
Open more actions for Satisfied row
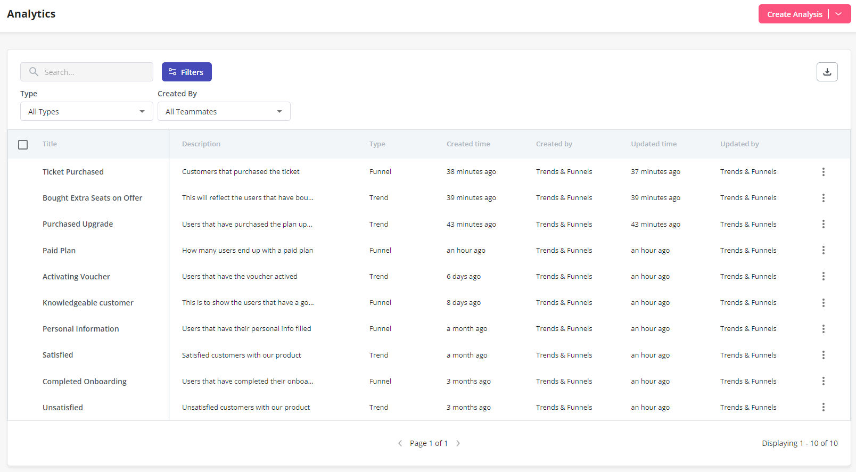823,355
